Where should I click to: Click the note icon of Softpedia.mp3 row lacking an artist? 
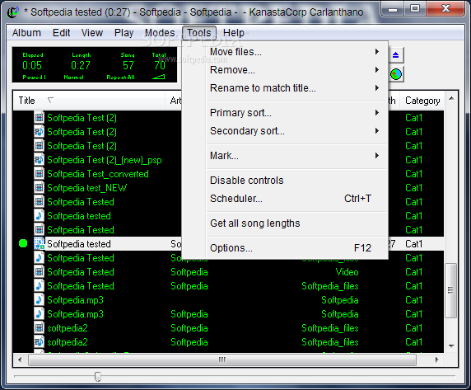(x=39, y=300)
